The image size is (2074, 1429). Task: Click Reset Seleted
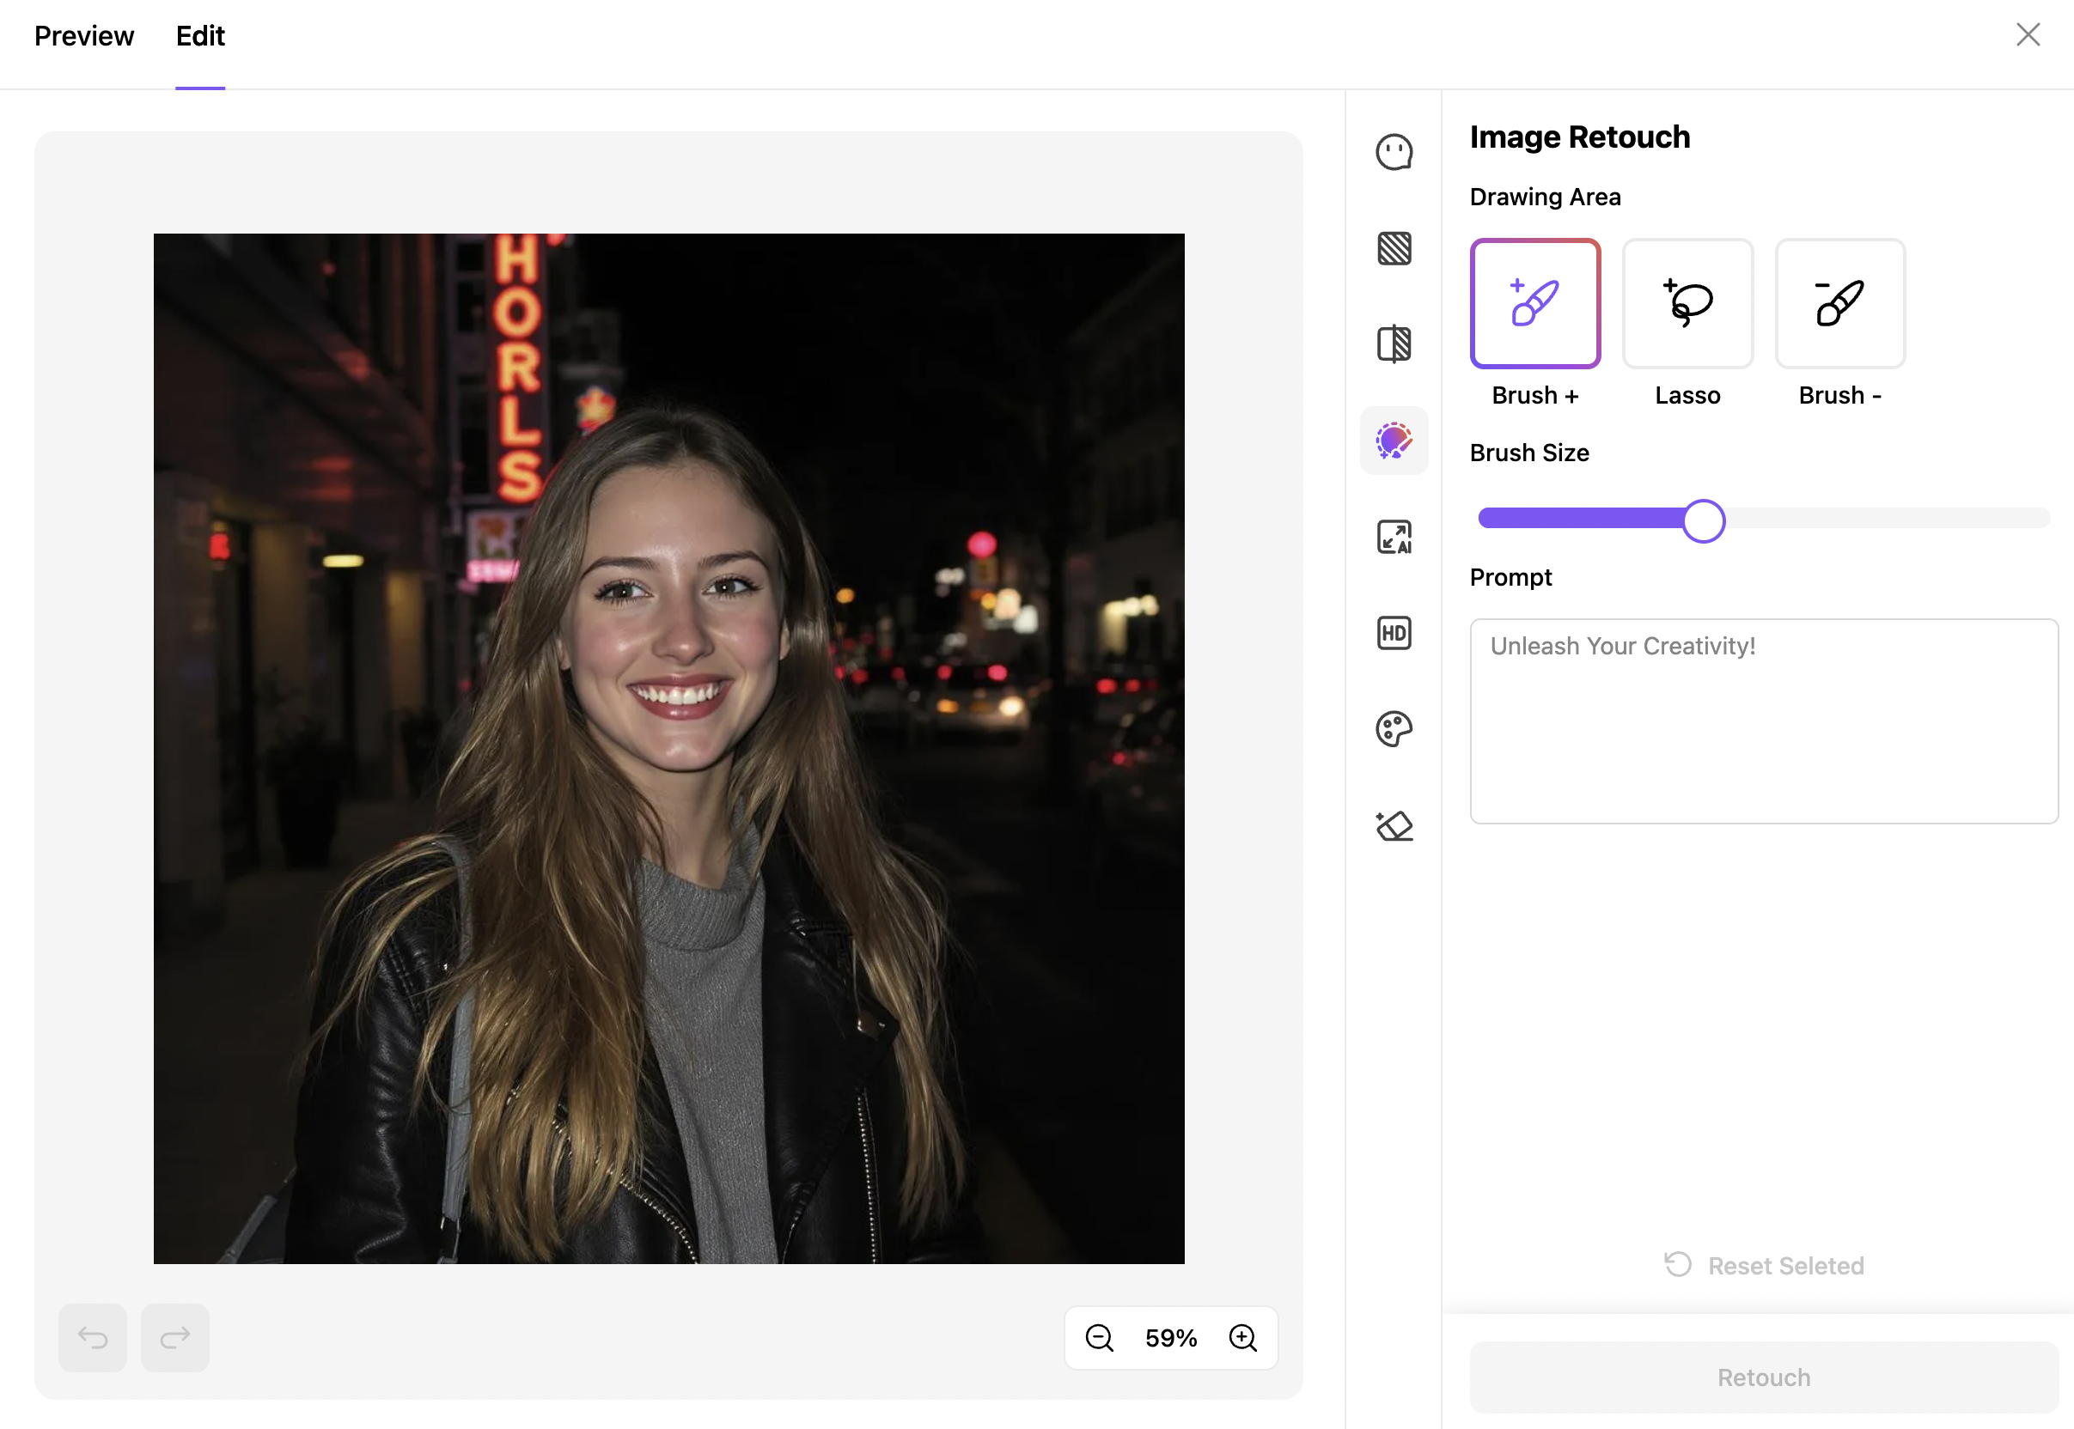point(1763,1265)
